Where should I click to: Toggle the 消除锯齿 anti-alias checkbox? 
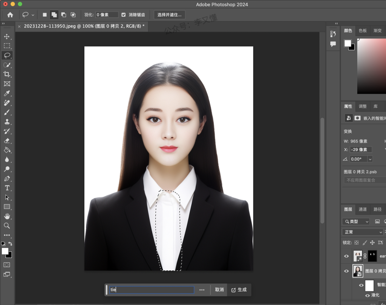tap(124, 15)
